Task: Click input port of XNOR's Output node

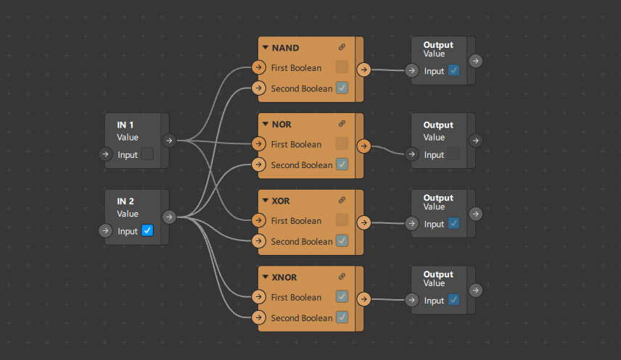Action: coord(412,300)
